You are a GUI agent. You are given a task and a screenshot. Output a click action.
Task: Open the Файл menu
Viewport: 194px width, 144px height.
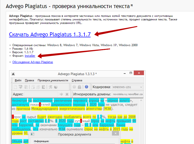[x=18, y=80]
